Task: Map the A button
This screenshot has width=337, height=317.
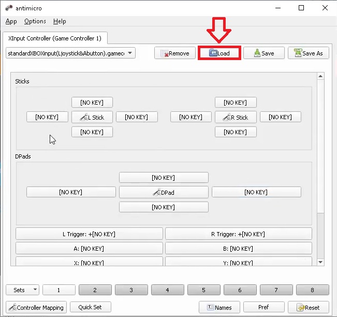Action: 89,249
